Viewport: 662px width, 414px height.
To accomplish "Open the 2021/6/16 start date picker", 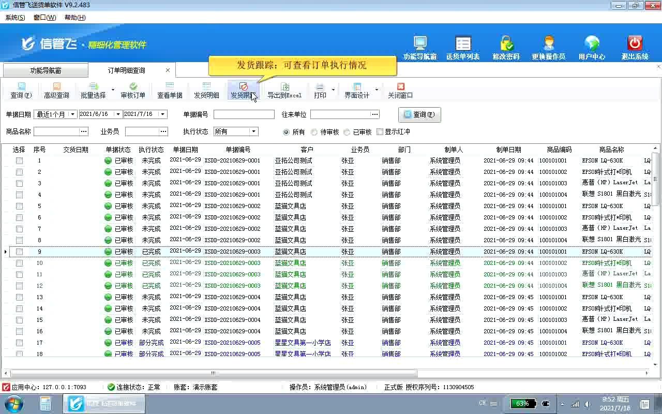I will (118, 114).
